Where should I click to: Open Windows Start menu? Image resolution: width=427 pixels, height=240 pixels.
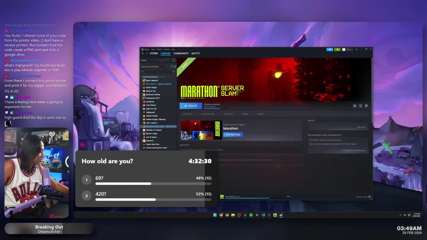(x=215, y=215)
